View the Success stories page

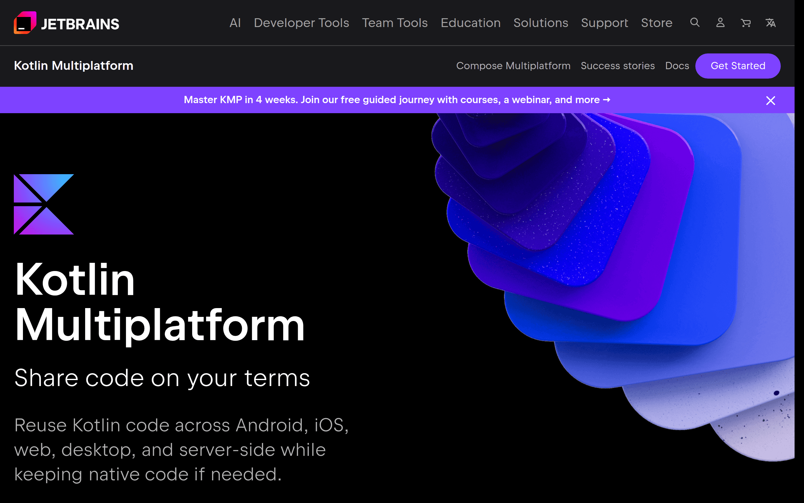[618, 65]
